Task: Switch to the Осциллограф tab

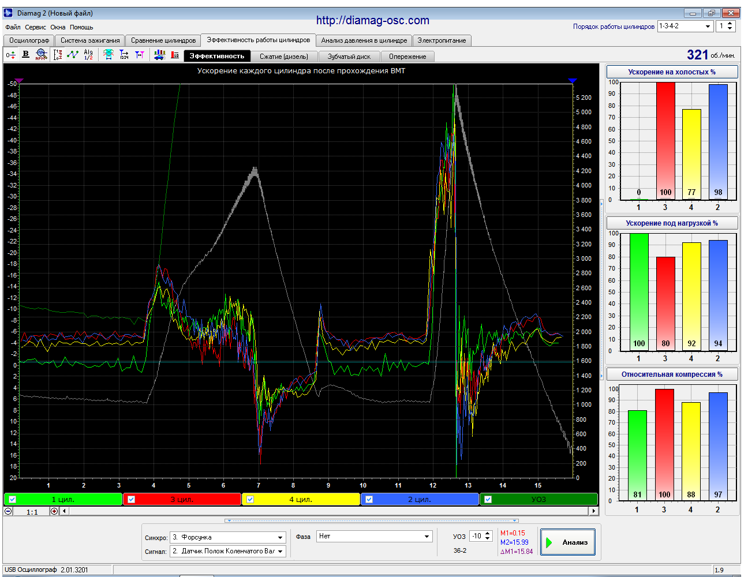Action: coord(29,40)
